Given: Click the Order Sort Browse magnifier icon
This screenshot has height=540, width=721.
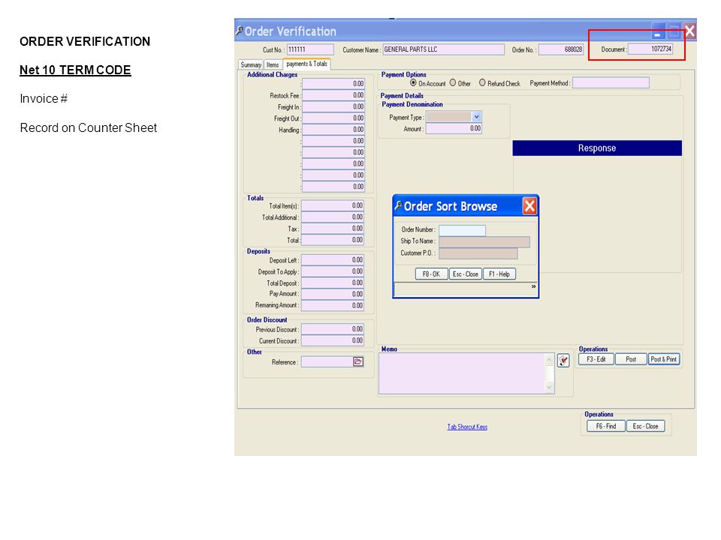Looking at the screenshot, I should pos(398,205).
